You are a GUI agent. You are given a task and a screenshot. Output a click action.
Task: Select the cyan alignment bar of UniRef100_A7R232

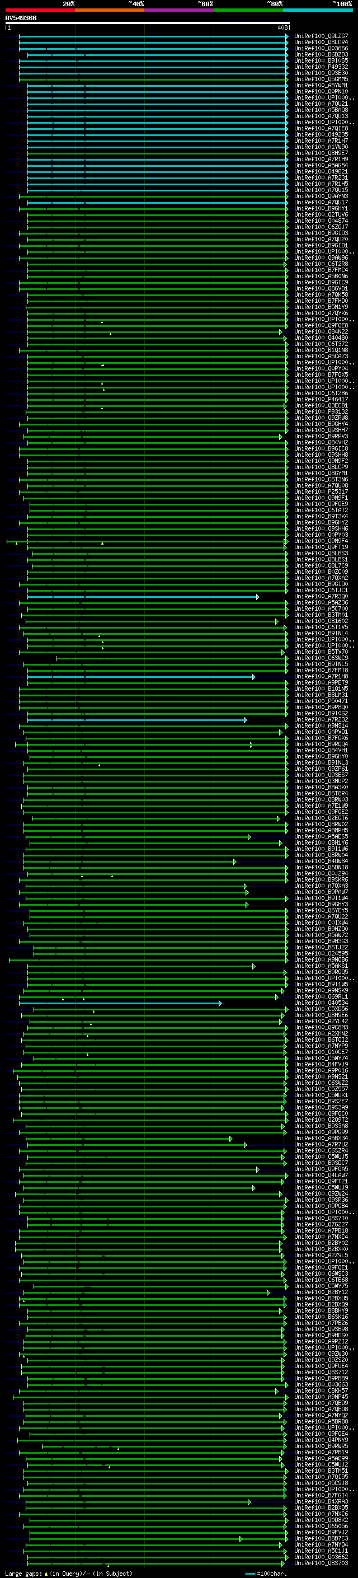[137, 720]
